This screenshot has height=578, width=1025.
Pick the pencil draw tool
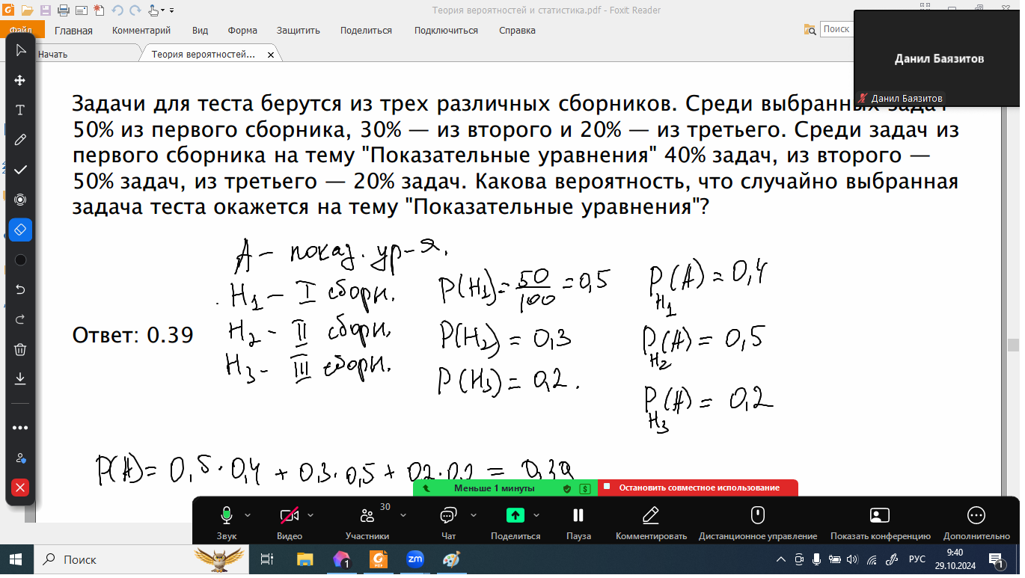click(x=20, y=140)
